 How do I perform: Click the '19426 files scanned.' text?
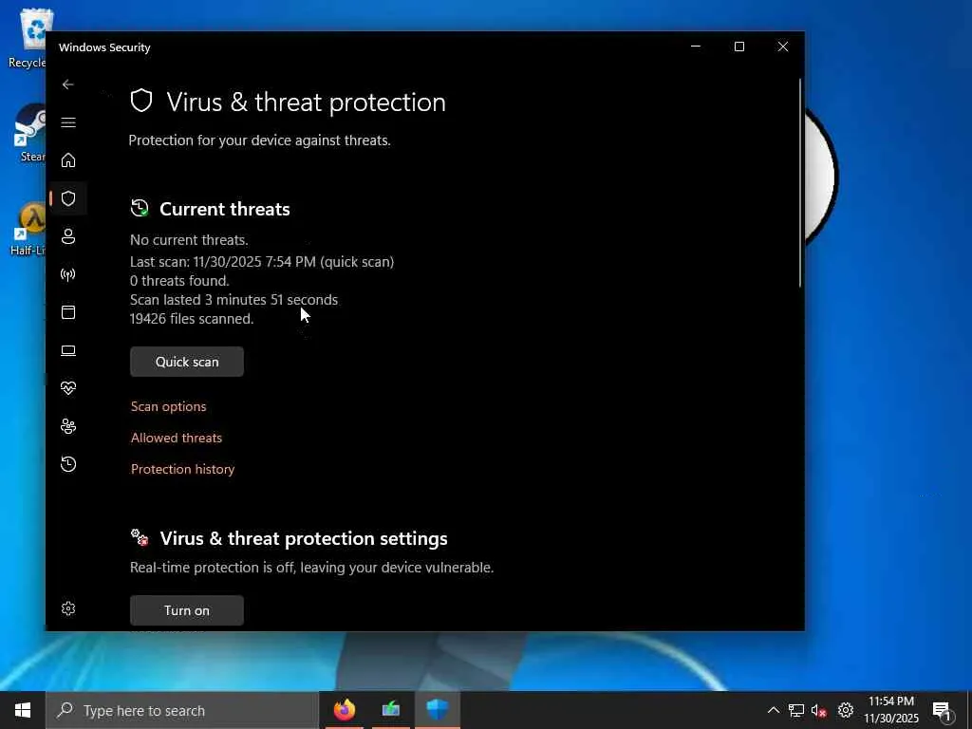[x=192, y=319]
